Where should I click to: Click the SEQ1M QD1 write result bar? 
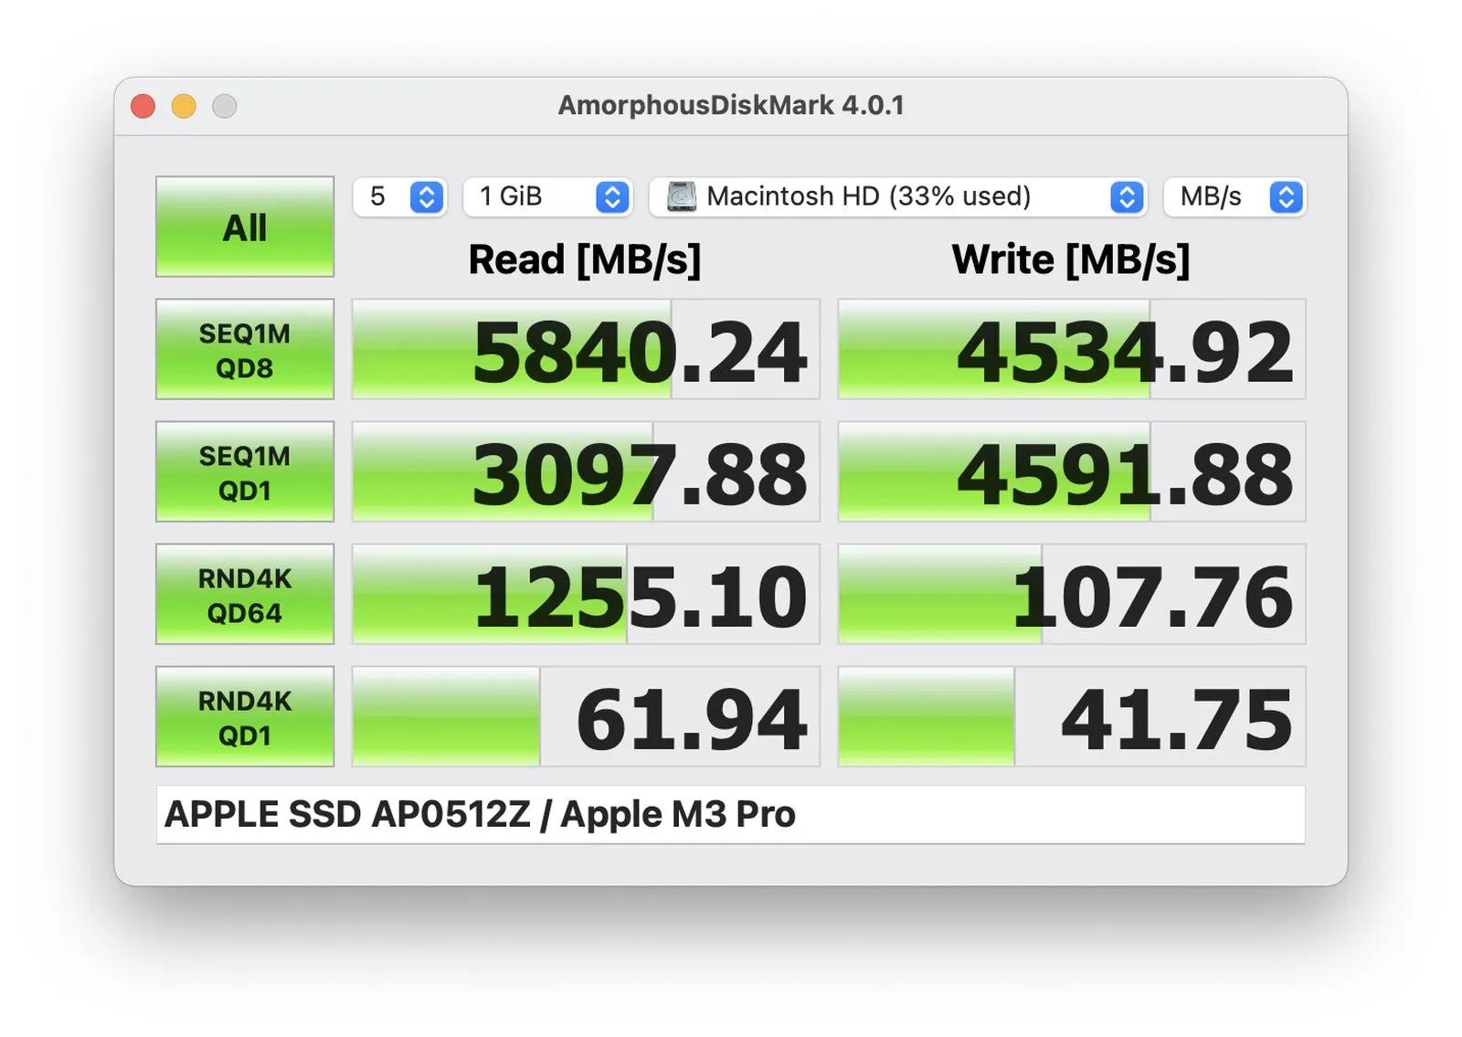(x=1072, y=471)
